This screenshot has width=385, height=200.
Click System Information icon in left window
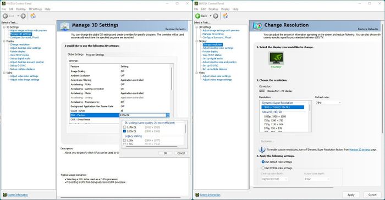tap(4, 195)
